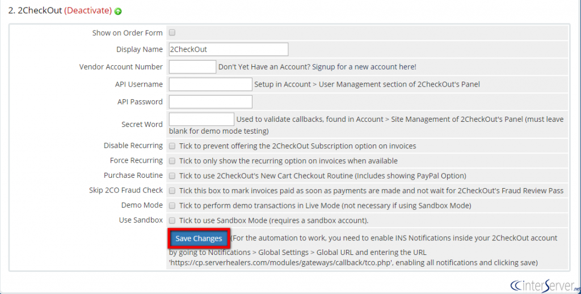
Task: Enable the Disable Recurring checkbox
Action: coord(172,146)
